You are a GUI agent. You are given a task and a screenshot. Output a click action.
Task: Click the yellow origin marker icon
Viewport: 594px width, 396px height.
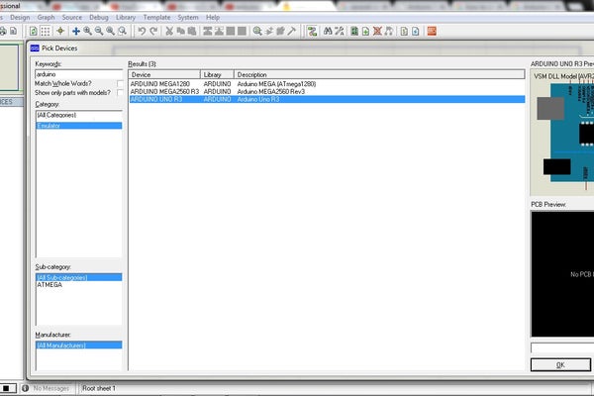tap(60, 31)
